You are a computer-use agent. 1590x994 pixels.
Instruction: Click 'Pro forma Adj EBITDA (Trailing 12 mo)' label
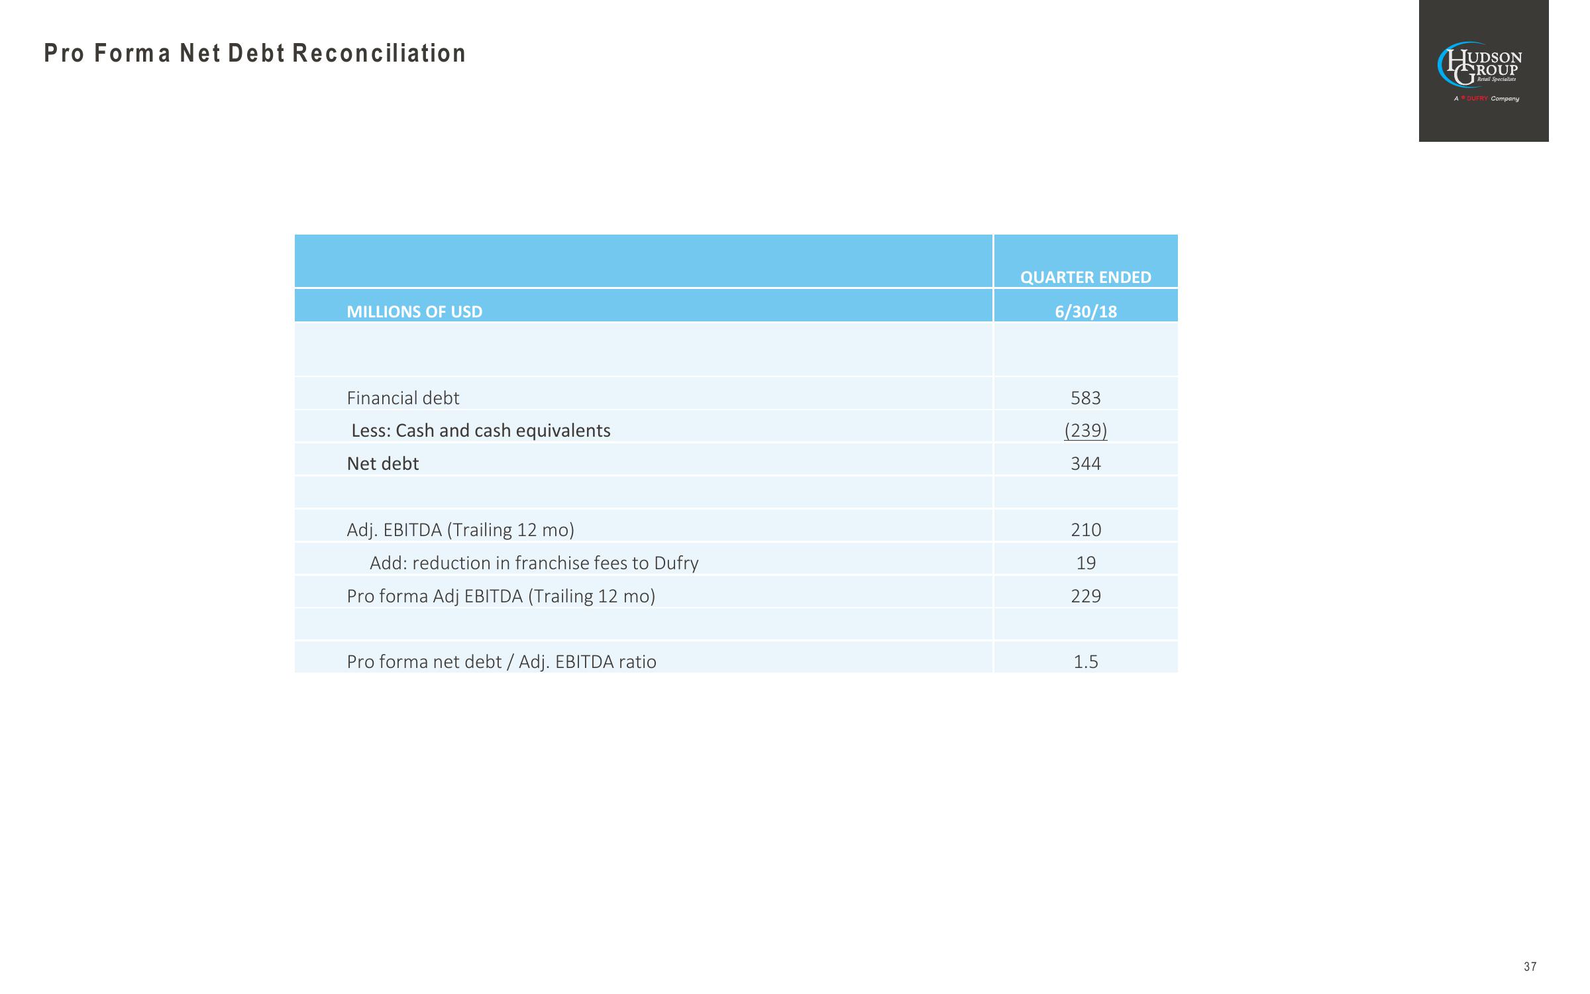point(501,596)
